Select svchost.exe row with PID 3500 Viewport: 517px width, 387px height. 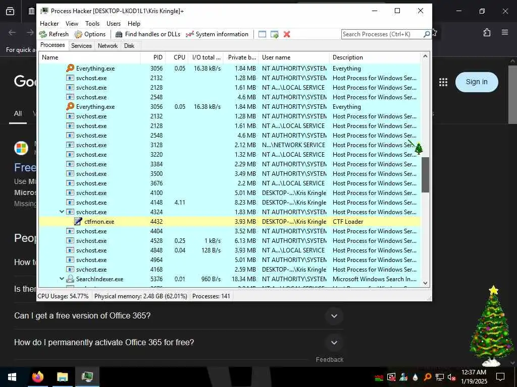pyautogui.click(x=230, y=174)
